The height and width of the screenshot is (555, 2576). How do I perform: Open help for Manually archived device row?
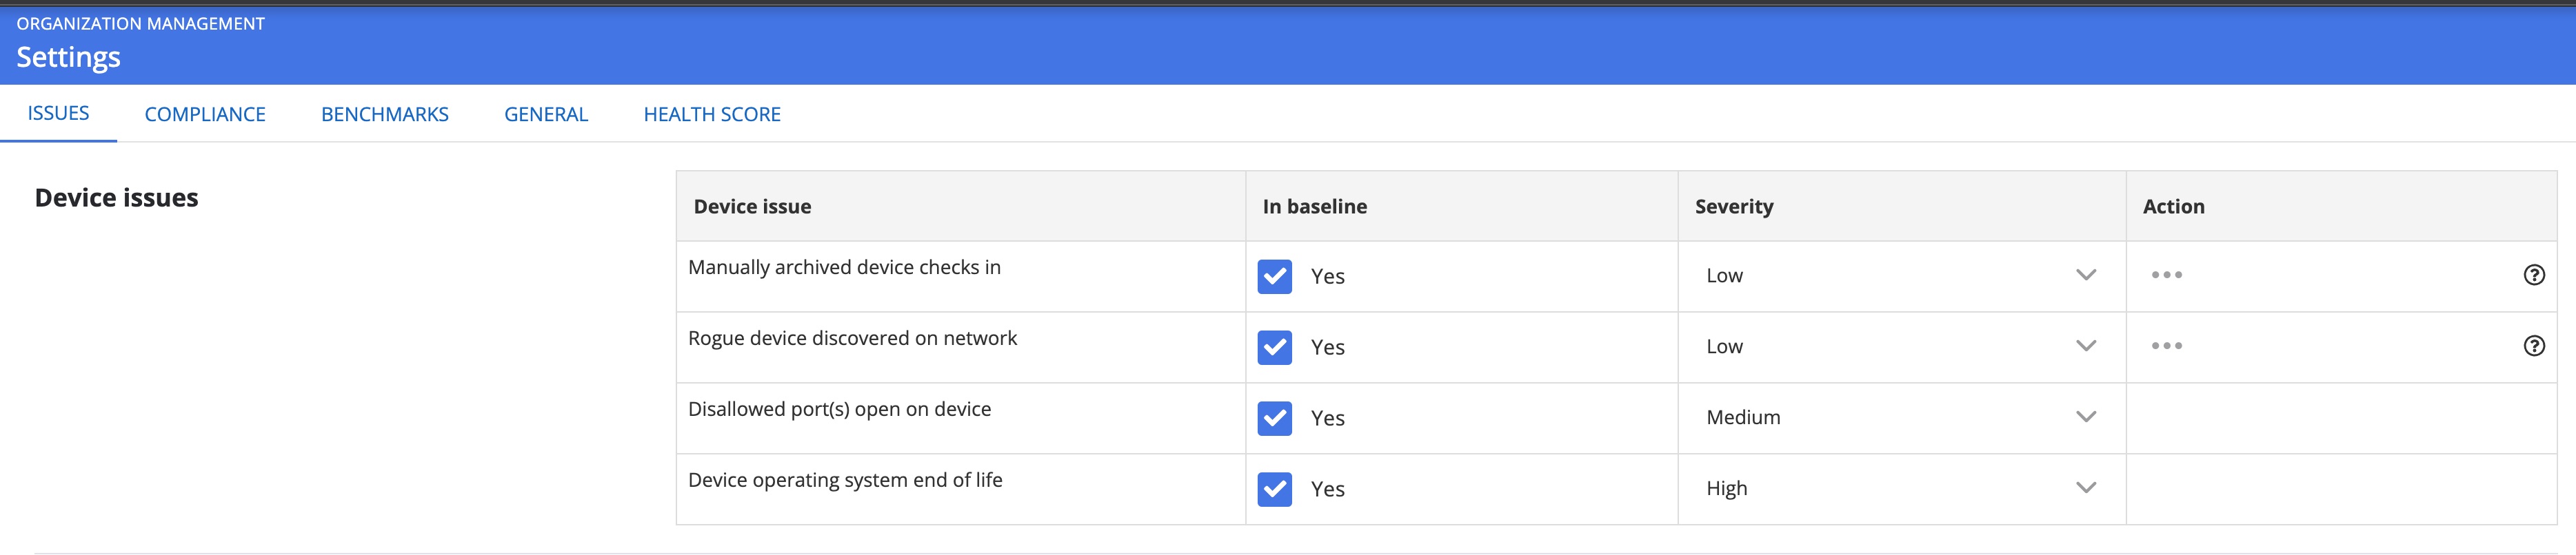coord(2533,275)
